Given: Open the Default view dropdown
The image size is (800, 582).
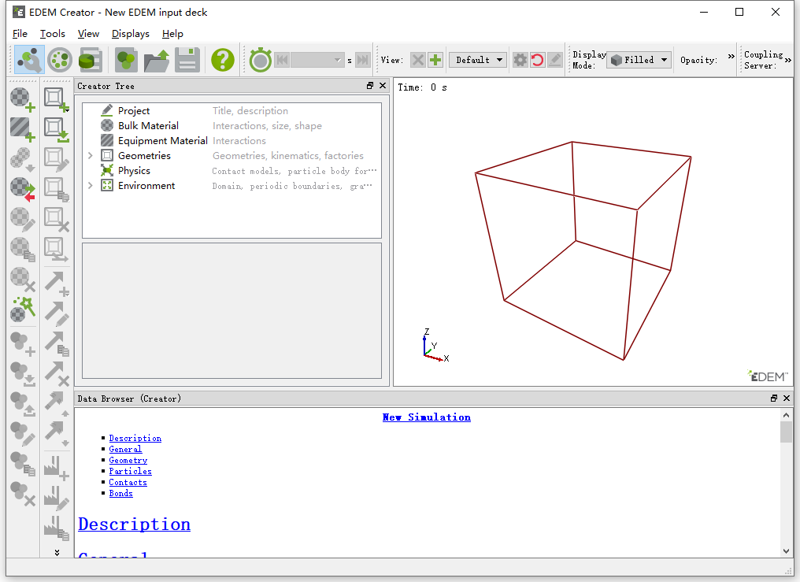Looking at the screenshot, I should tap(478, 60).
